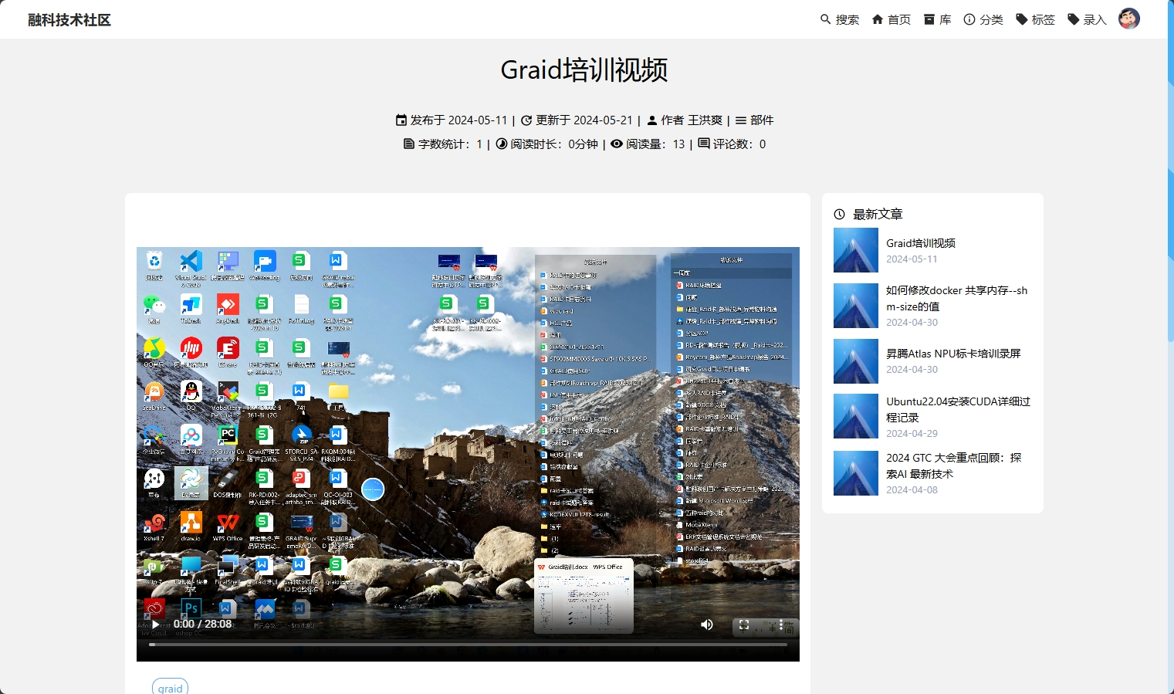Go to 首页 home page
The image size is (1174, 694).
point(891,19)
